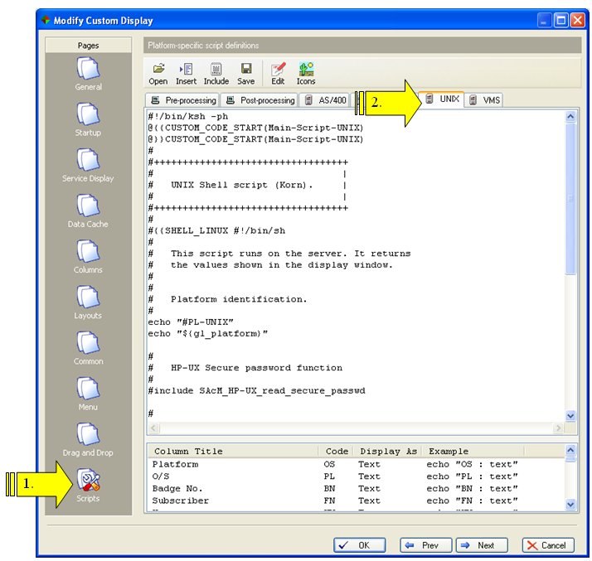The height and width of the screenshot is (561, 592).
Task: Select the Columns page icon
Action: [88, 252]
